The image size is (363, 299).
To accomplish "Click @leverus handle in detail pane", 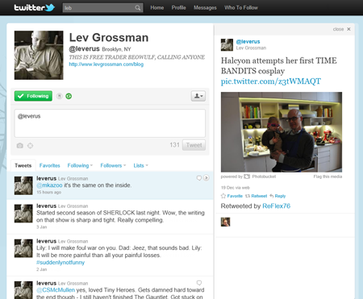I will (x=248, y=42).
